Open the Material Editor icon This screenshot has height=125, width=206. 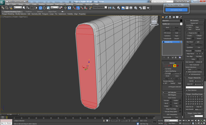coord(136,8)
